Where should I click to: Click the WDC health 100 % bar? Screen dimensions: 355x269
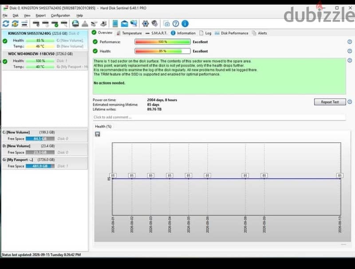tap(40, 61)
